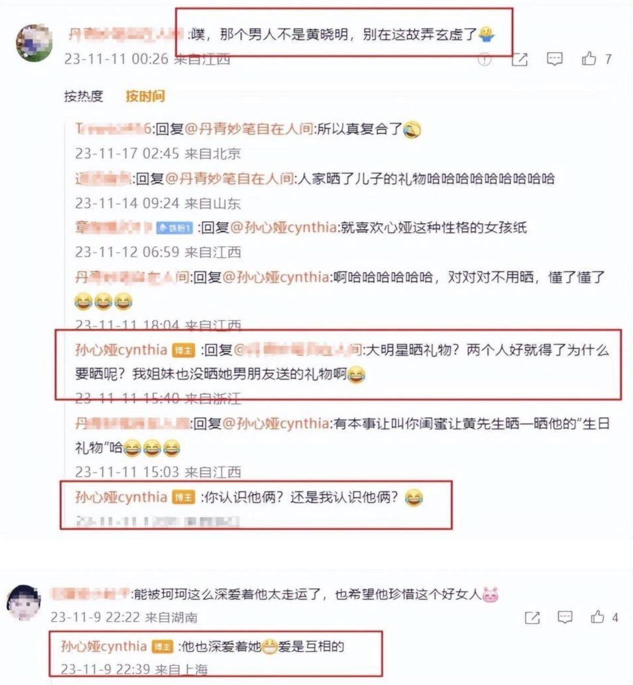This screenshot has width=633, height=685.
Task: Sort replies by 按时间
Action: [x=145, y=96]
